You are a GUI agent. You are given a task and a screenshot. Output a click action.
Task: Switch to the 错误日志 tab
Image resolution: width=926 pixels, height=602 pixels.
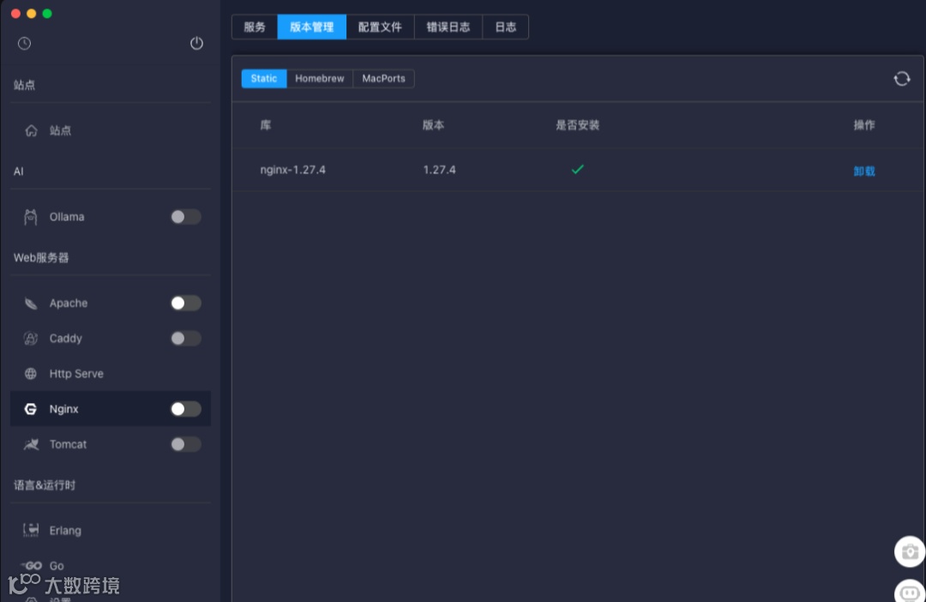point(448,27)
